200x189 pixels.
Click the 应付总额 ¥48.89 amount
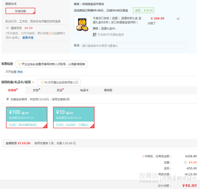pos(189,185)
